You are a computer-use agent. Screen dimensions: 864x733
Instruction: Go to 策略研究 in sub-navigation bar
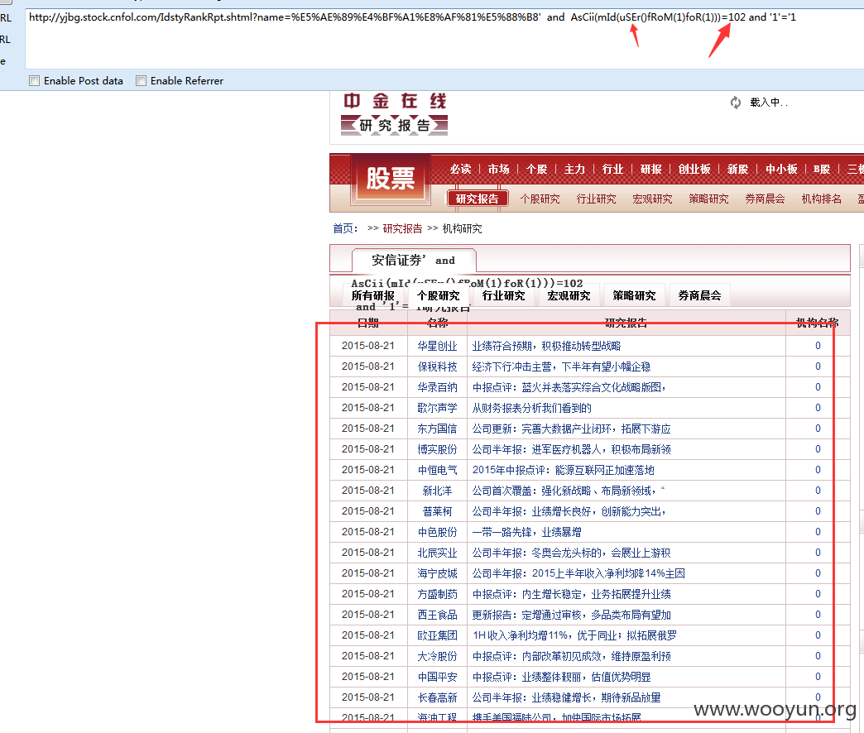pos(708,199)
